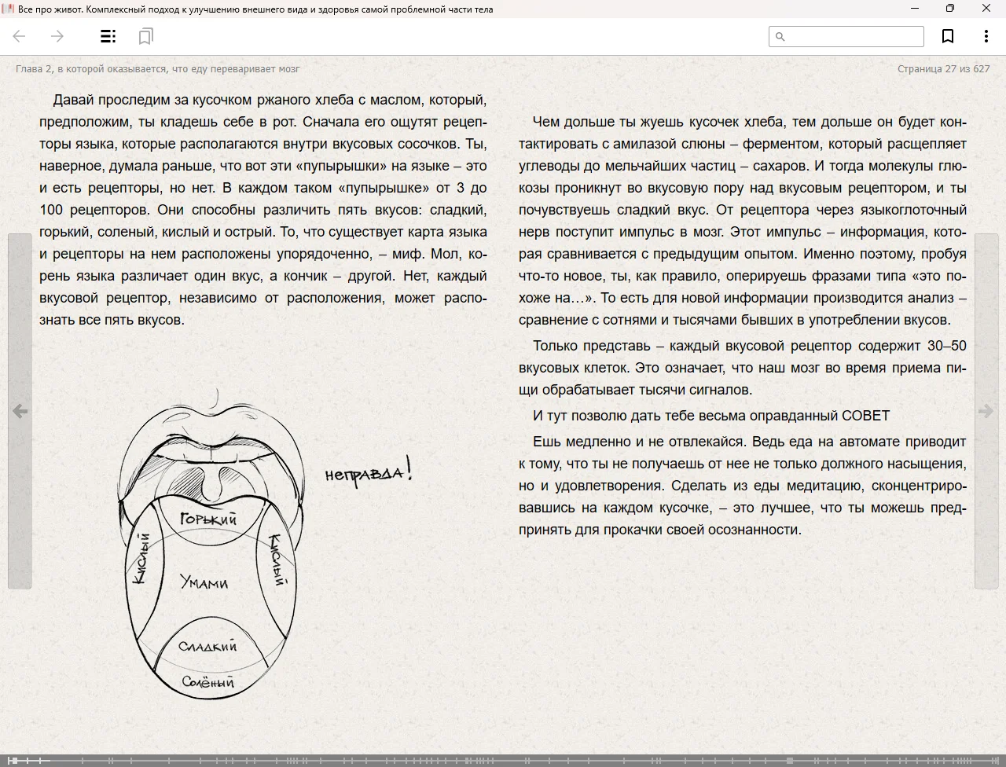This screenshot has width=1006, height=767.
Task: Click the app icon in title bar
Action: [8, 9]
